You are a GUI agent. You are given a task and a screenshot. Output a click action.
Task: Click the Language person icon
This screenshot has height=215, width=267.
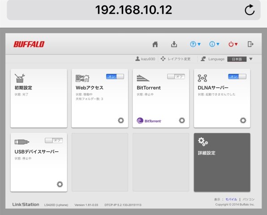pyautogui.click(x=203, y=59)
